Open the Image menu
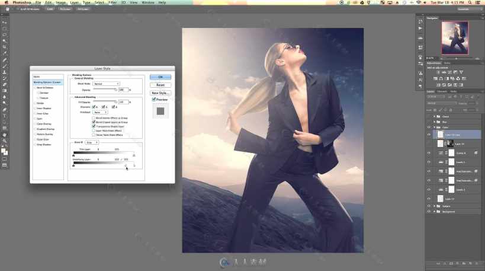Image resolution: width=485 pixels, height=271 pixels. [60, 2]
